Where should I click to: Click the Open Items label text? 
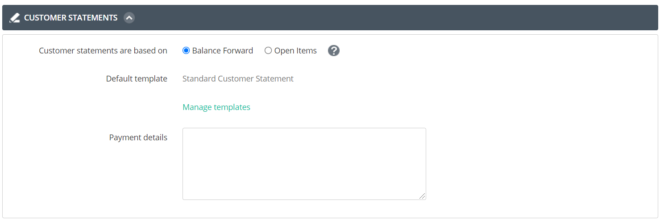[x=295, y=51]
